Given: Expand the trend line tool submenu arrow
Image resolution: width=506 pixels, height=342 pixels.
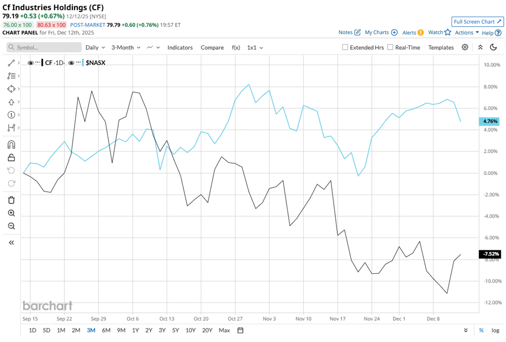Looking at the screenshot, I should point(19,63).
